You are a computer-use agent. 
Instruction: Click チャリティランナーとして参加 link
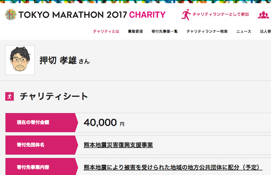click(x=221, y=14)
